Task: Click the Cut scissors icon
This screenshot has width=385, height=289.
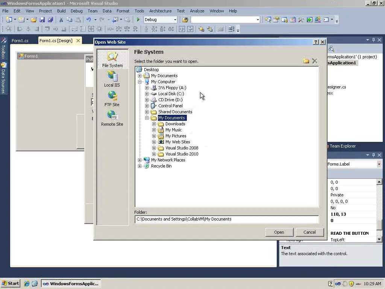Action: pos(61,20)
